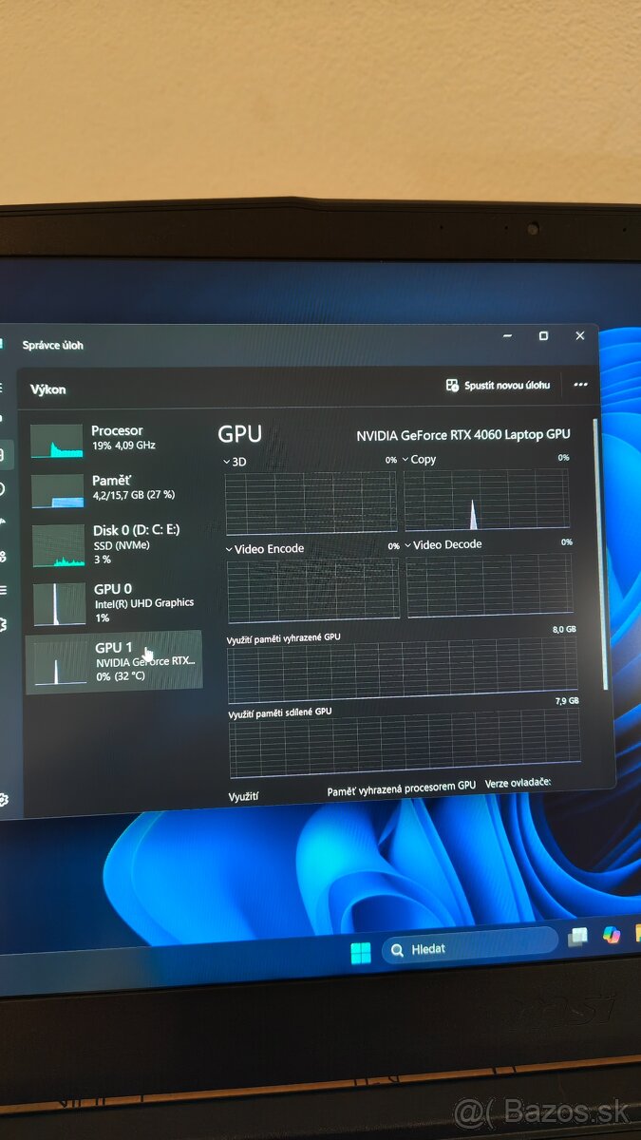
Task: Click the Procesor usage mini graph
Action: click(x=57, y=441)
